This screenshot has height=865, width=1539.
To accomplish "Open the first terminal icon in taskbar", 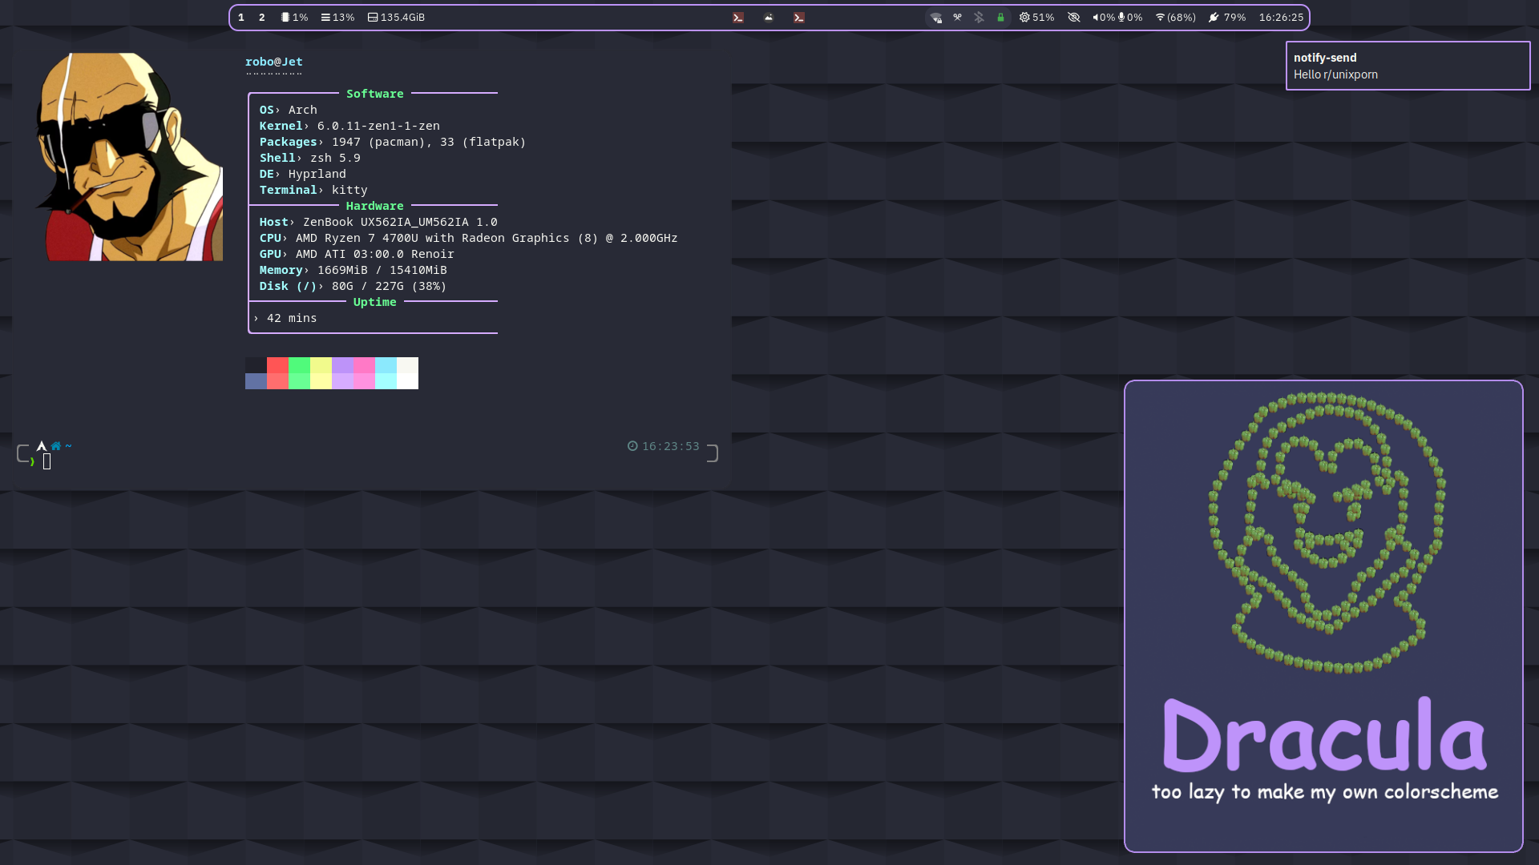I will tap(738, 18).
